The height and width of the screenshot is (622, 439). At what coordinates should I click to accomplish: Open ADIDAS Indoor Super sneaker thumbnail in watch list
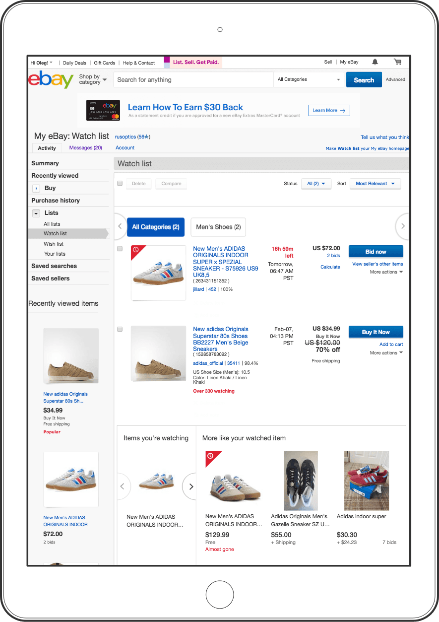click(x=158, y=272)
